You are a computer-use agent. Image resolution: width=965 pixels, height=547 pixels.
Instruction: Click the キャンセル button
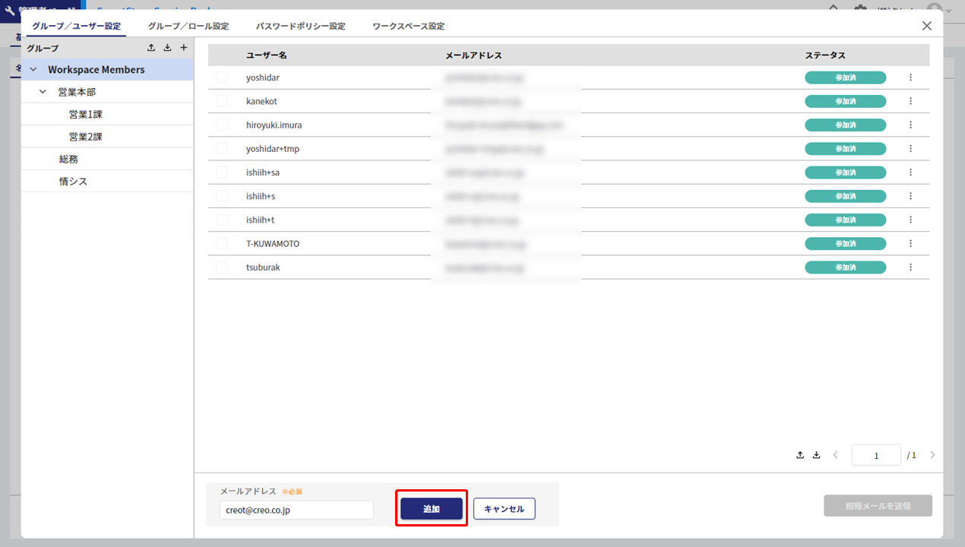pyautogui.click(x=504, y=509)
